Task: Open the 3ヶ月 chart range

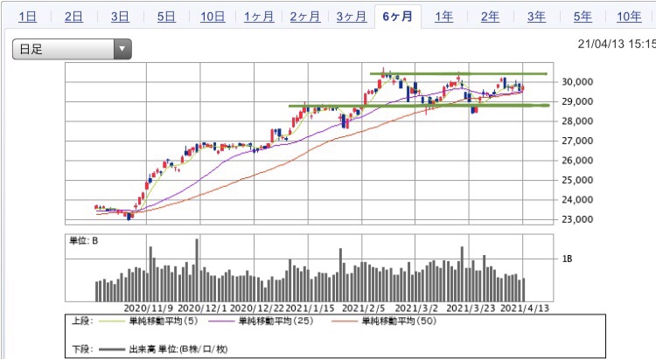Action: click(352, 17)
